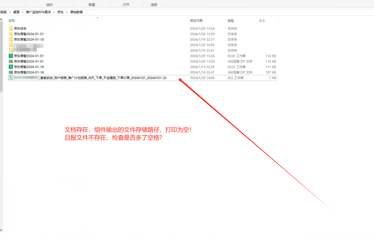This screenshot has height=238, width=374.
Task: Click 原始数据 breadcrumb segment
Action: tap(76, 12)
